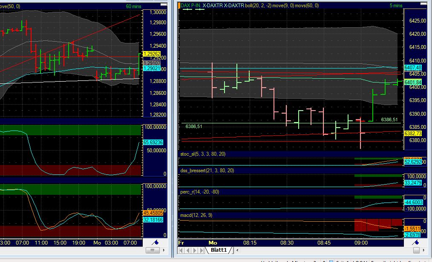The height and width of the screenshot is (262, 432).
Task: Switch to the Blatt1 sheet tab
Action: click(219, 250)
